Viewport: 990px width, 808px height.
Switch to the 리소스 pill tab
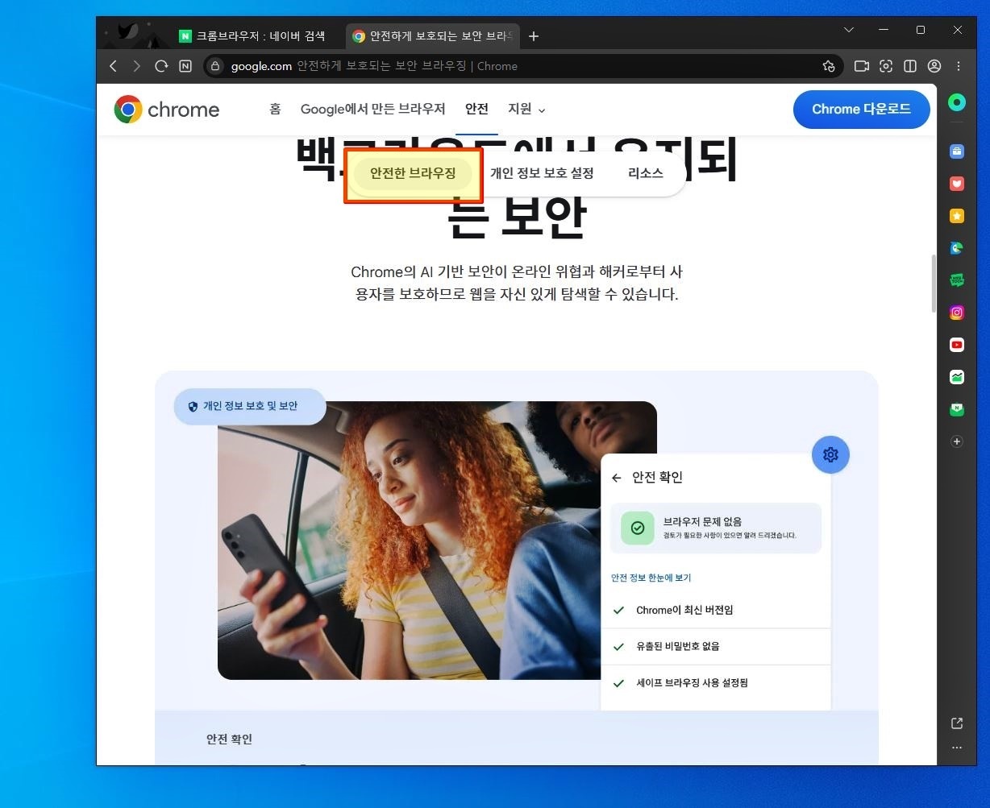pyautogui.click(x=645, y=173)
